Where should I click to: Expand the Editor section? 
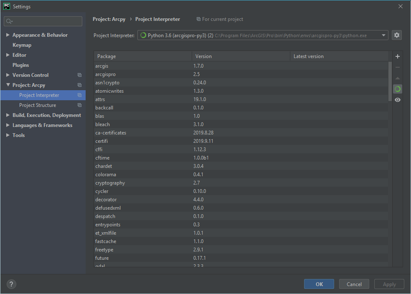click(x=8, y=55)
